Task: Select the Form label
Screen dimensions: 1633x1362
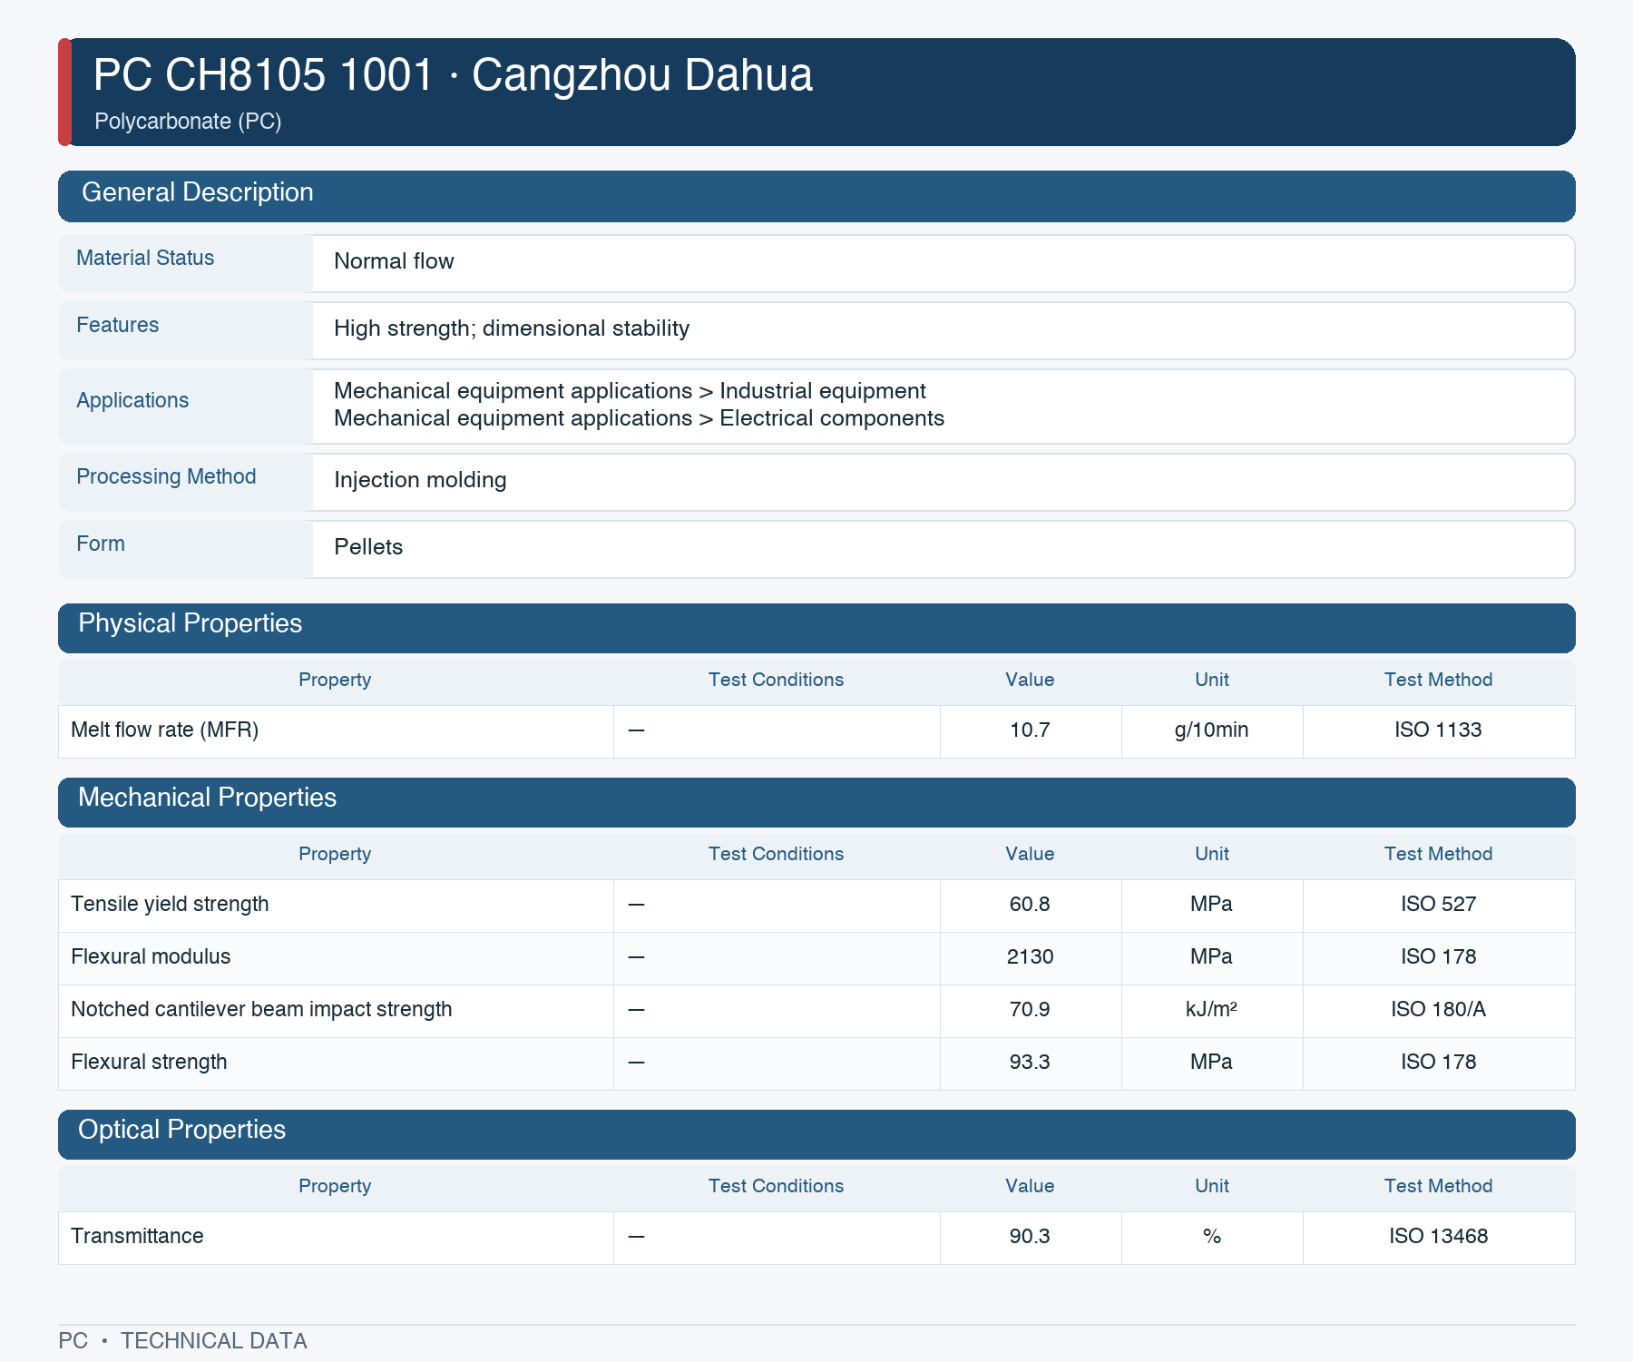Action: [101, 544]
